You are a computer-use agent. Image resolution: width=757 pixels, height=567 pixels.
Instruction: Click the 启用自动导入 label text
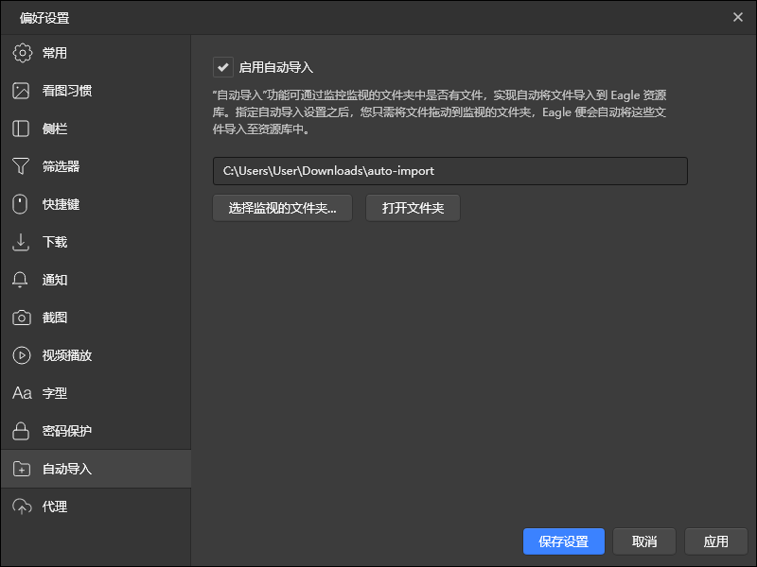point(276,67)
